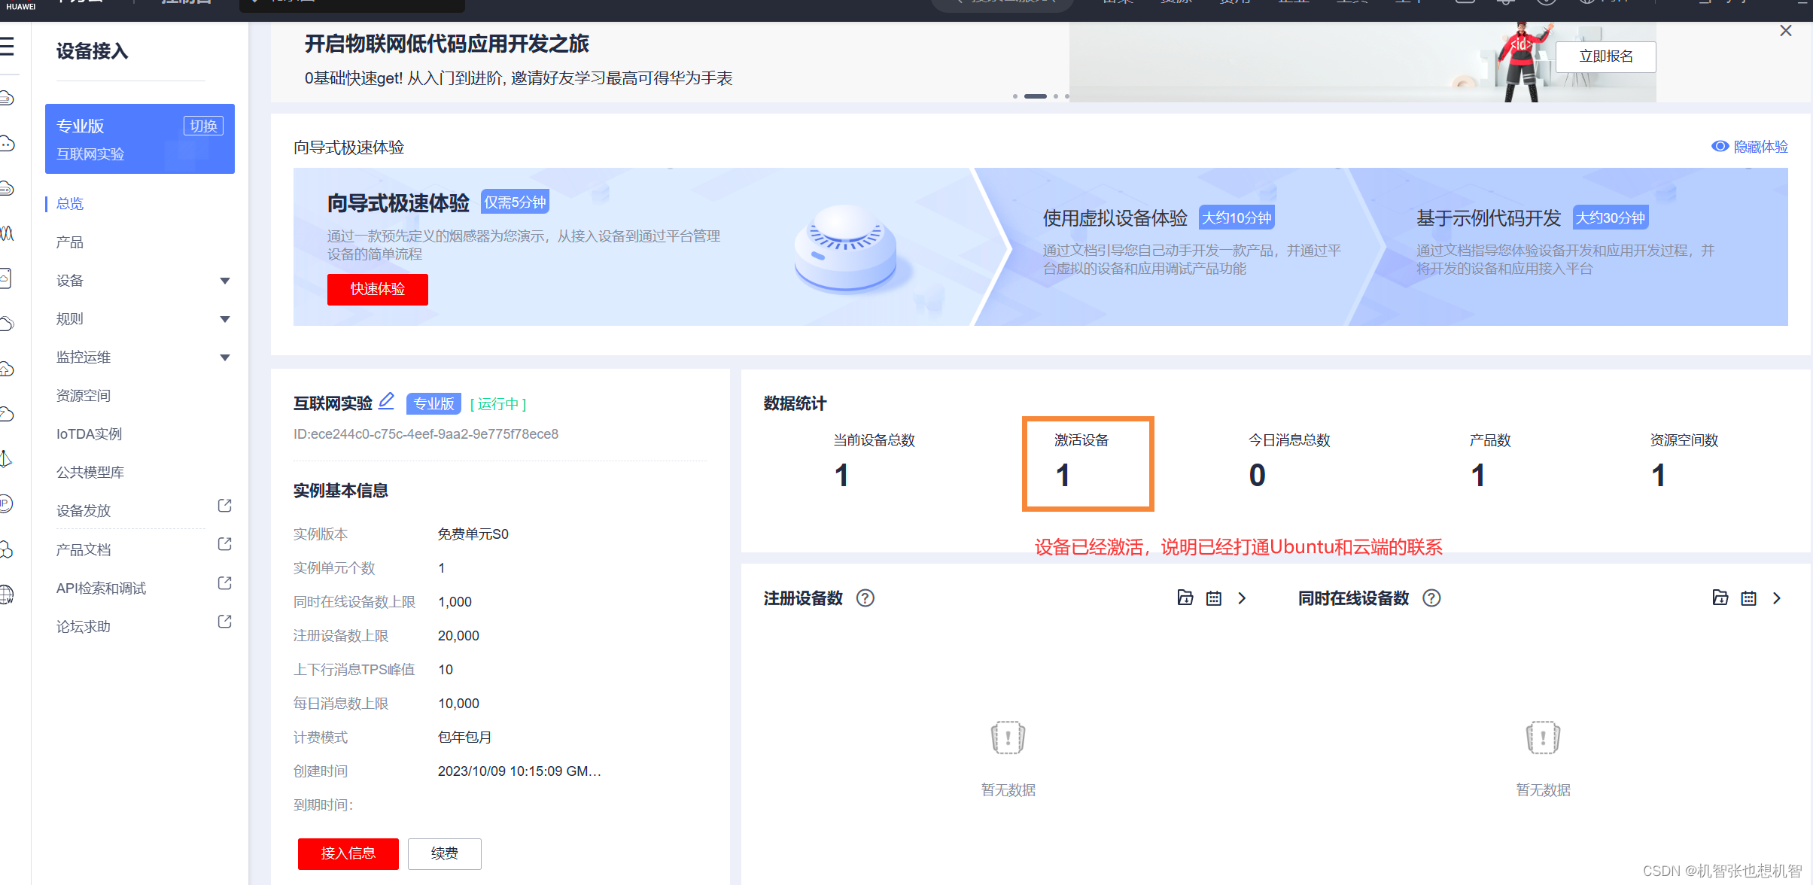Click help icon next to 注册设备数
This screenshot has height=885, width=1813.
tap(865, 598)
